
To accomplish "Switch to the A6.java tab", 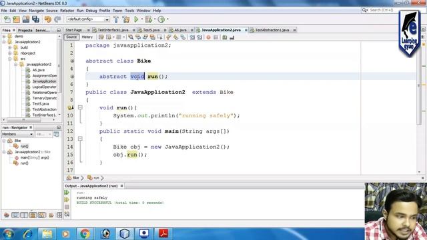I will 180,30.
